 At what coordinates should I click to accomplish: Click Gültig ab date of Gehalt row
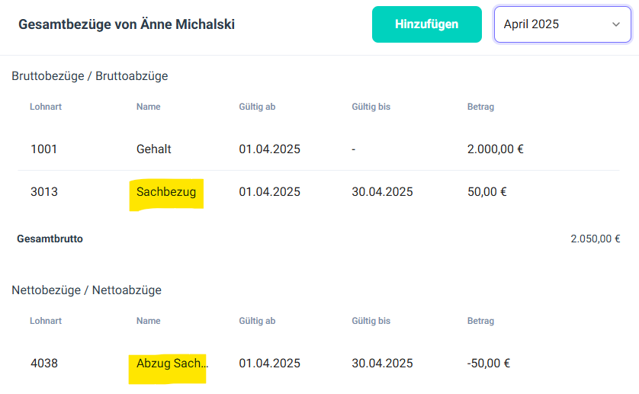[269, 149]
